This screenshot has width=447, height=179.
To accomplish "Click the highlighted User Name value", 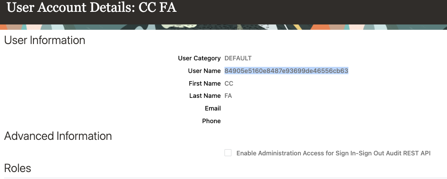I will click(x=286, y=71).
